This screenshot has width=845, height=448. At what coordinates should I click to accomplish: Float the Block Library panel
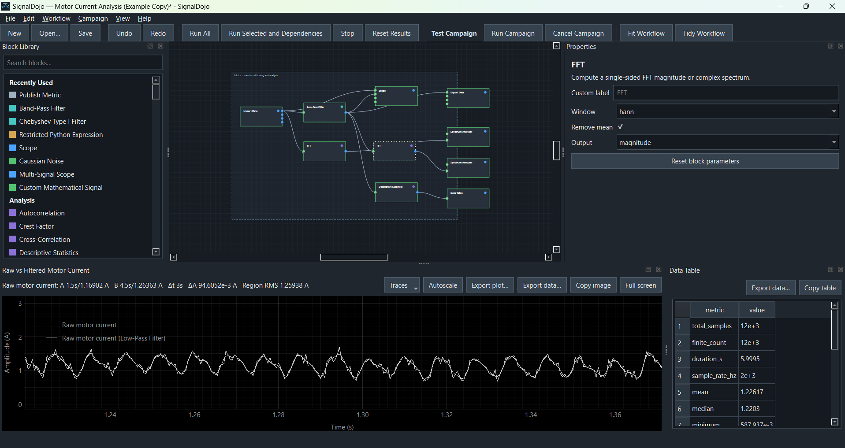click(x=150, y=46)
